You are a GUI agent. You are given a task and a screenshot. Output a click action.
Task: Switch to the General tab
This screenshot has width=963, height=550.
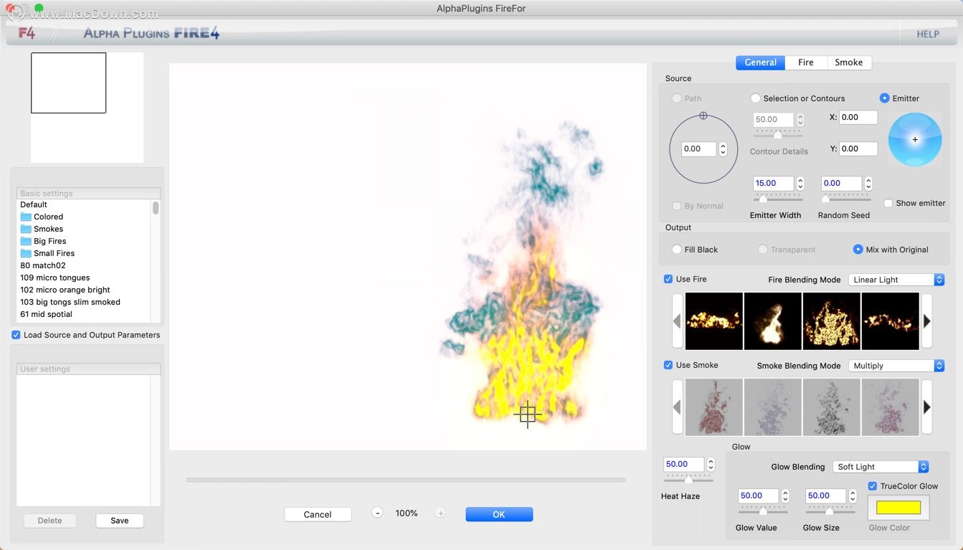(760, 62)
